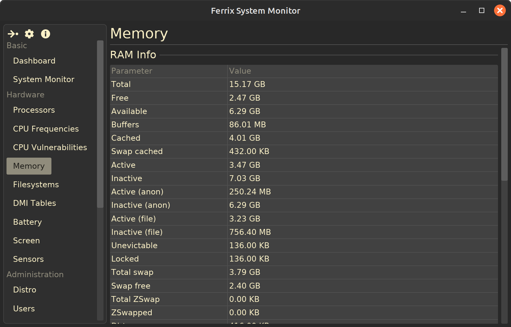Go to the Users page

[24, 309]
